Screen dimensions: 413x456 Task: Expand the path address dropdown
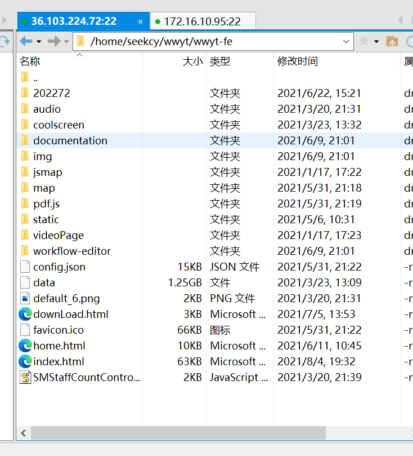click(x=346, y=42)
